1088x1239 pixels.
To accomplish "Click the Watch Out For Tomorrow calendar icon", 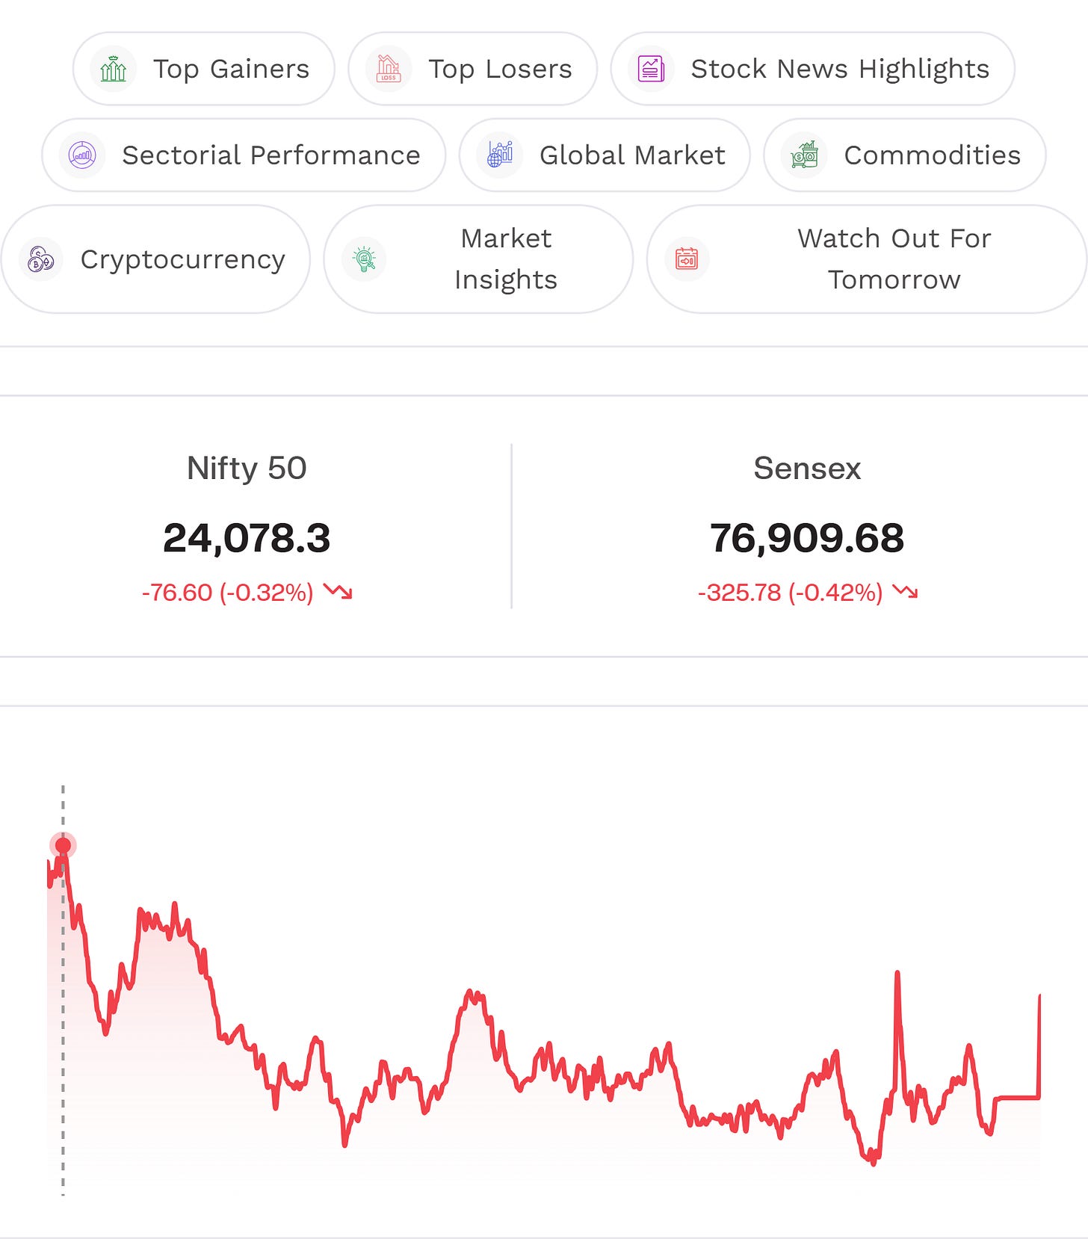I will coord(687,259).
